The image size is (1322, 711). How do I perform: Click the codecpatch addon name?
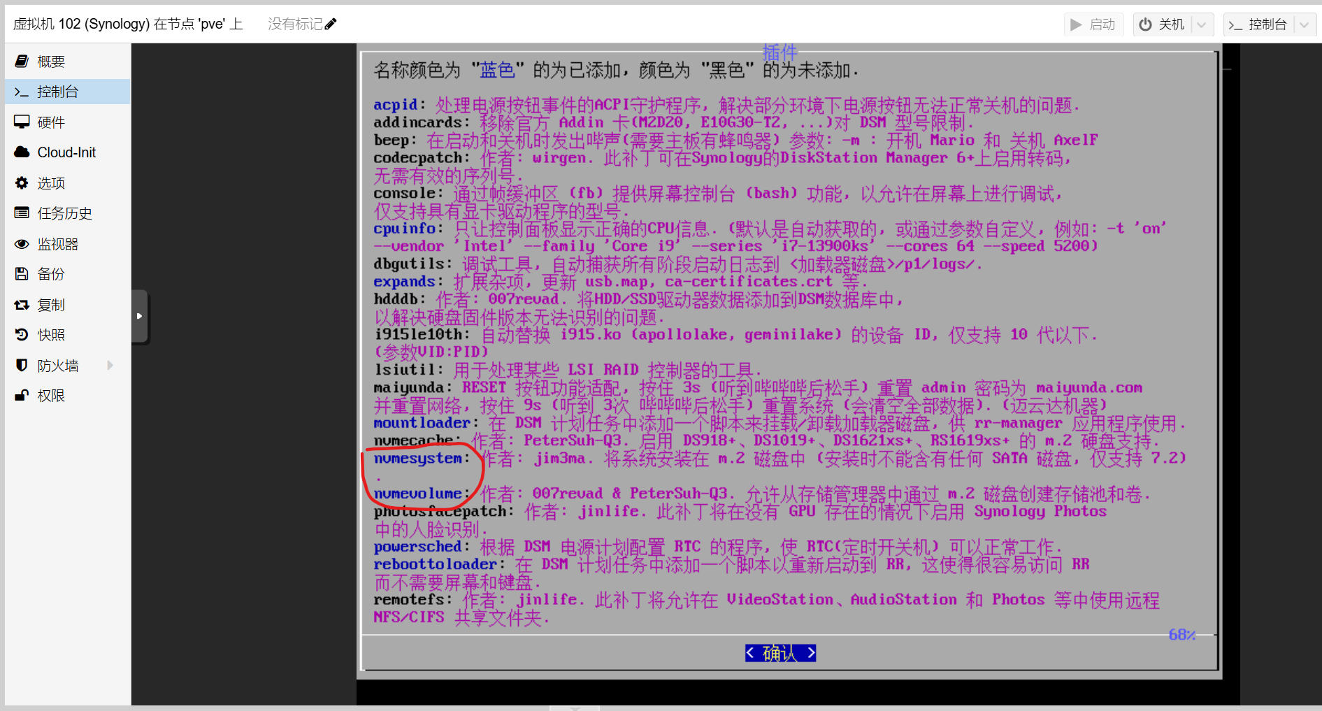(417, 158)
